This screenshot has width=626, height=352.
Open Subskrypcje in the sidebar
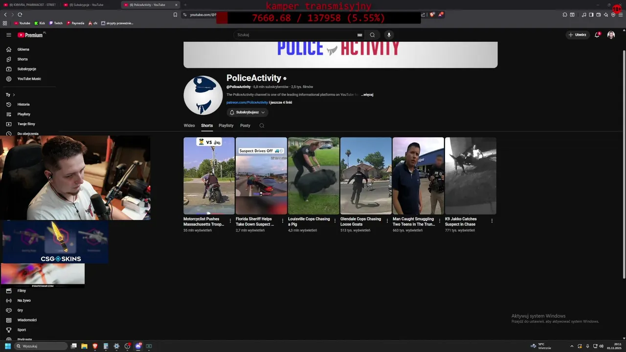coord(27,69)
